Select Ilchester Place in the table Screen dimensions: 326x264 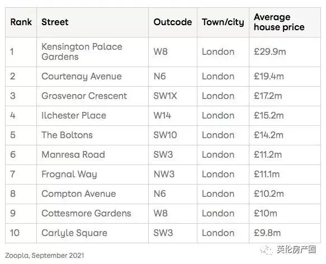[74, 115]
